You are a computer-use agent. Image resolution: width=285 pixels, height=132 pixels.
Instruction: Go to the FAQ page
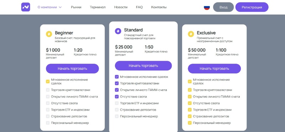click(x=139, y=7)
